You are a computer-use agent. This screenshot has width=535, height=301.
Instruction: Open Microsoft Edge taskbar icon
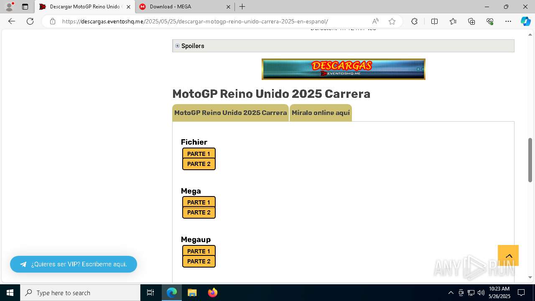[x=172, y=293]
